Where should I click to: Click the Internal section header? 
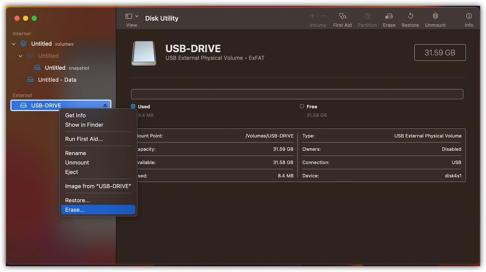(x=22, y=34)
